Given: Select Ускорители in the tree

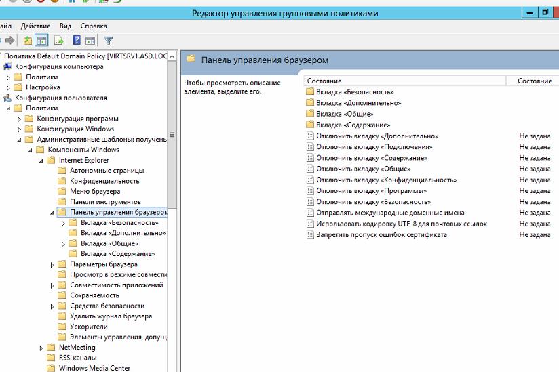Looking at the screenshot, I should (x=89, y=327).
